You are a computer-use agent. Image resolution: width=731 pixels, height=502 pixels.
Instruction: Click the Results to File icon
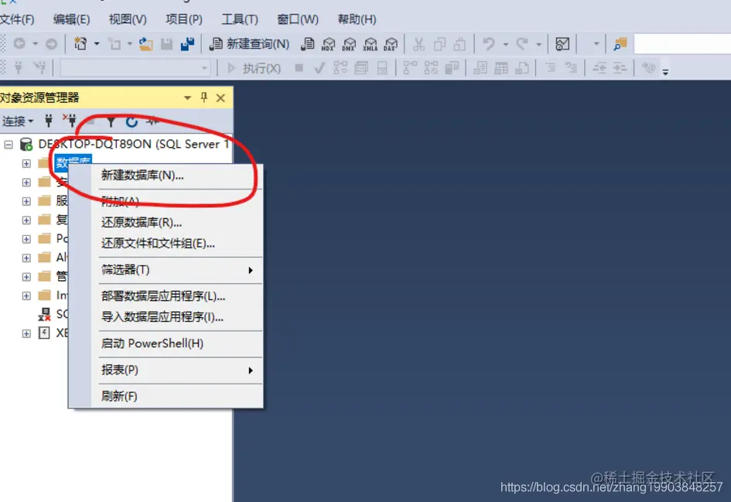tap(522, 69)
